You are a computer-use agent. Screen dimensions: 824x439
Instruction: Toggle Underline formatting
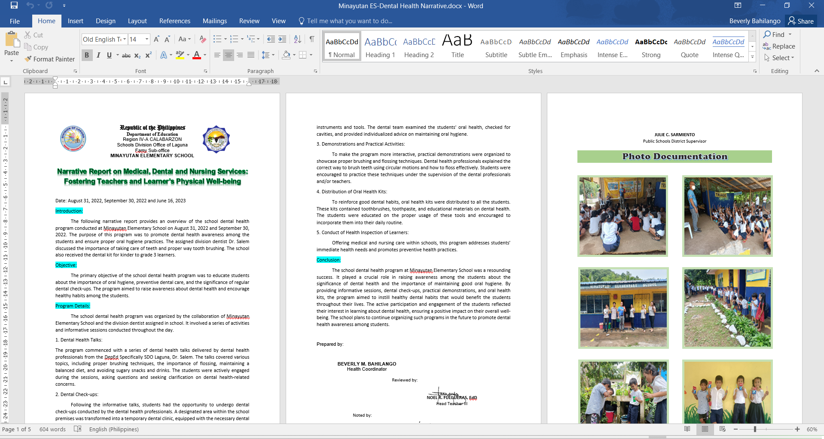click(x=109, y=55)
